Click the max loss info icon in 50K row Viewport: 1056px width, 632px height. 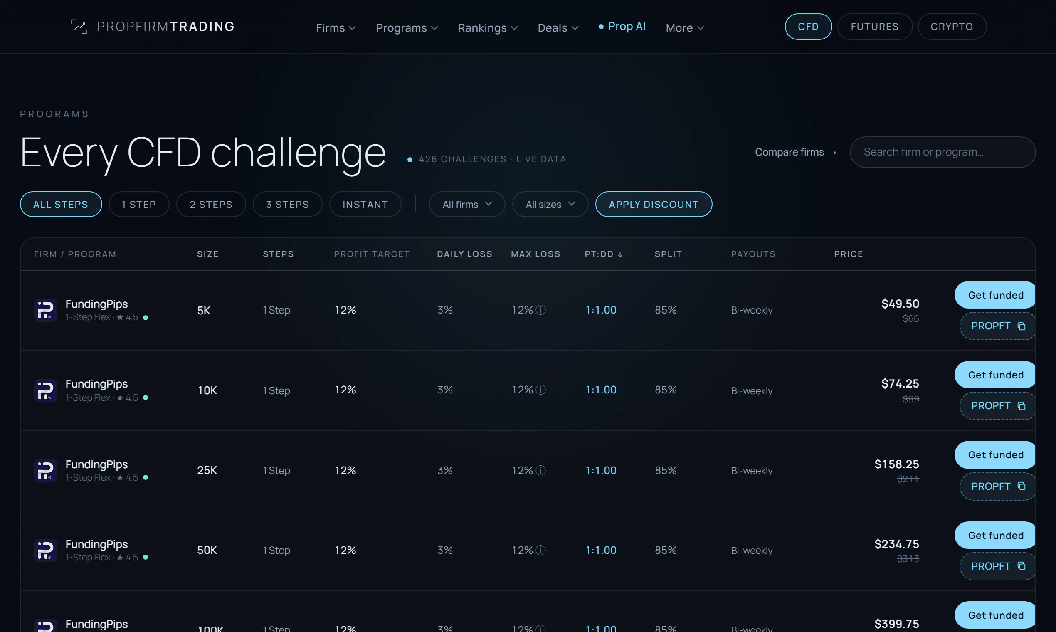[x=540, y=550]
